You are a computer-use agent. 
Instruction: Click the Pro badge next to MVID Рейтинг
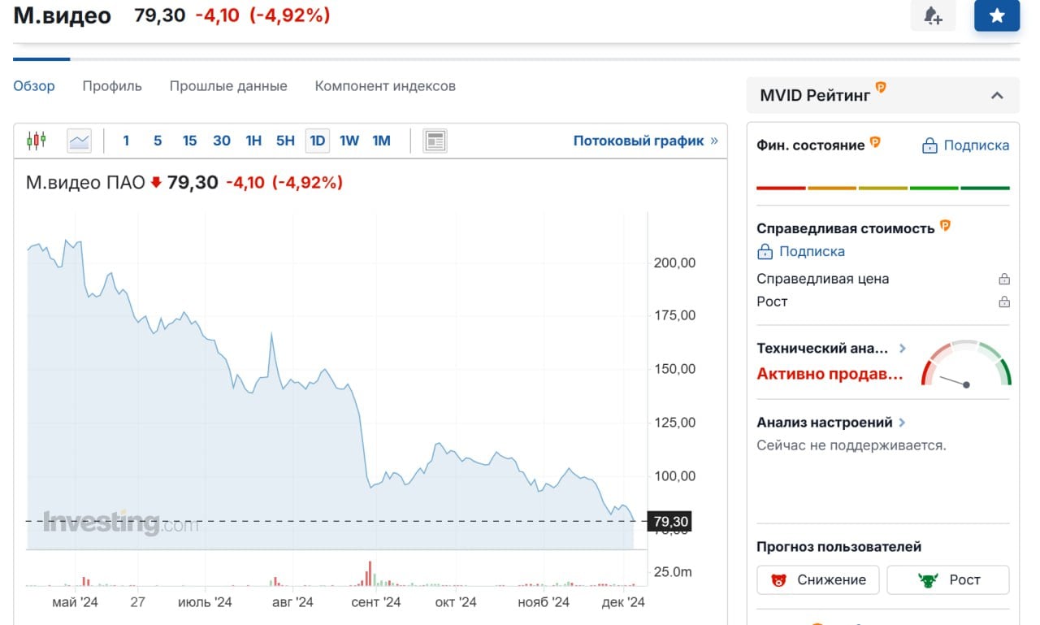click(x=881, y=87)
